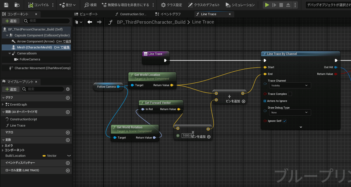This screenshot has width=351, height=187.
Task: Click Line Trace in the breadcrumb
Action: pyautogui.click(x=203, y=22)
